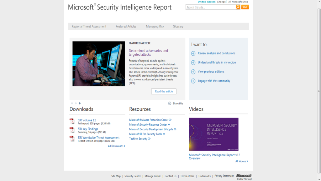Open Terms of Use footer link
321x181 pixels.
(187, 176)
